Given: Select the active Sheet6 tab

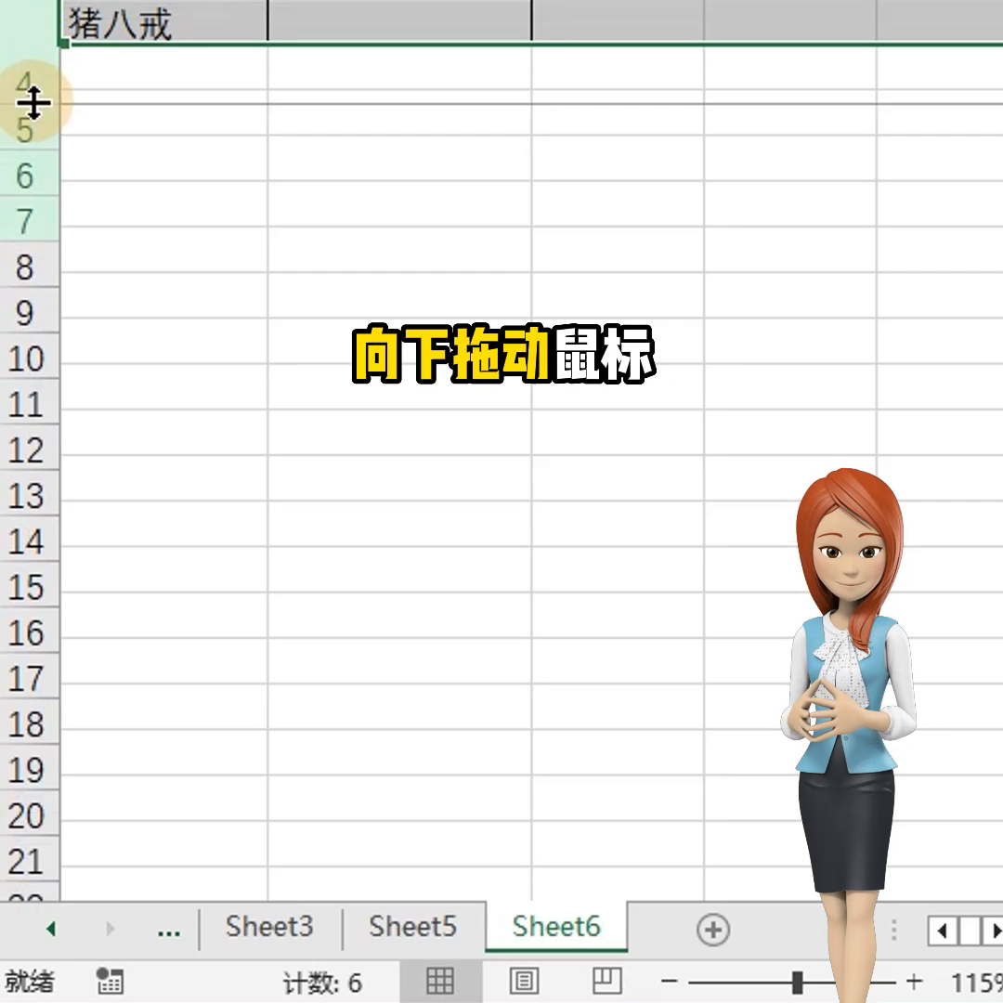Looking at the screenshot, I should coord(556,926).
